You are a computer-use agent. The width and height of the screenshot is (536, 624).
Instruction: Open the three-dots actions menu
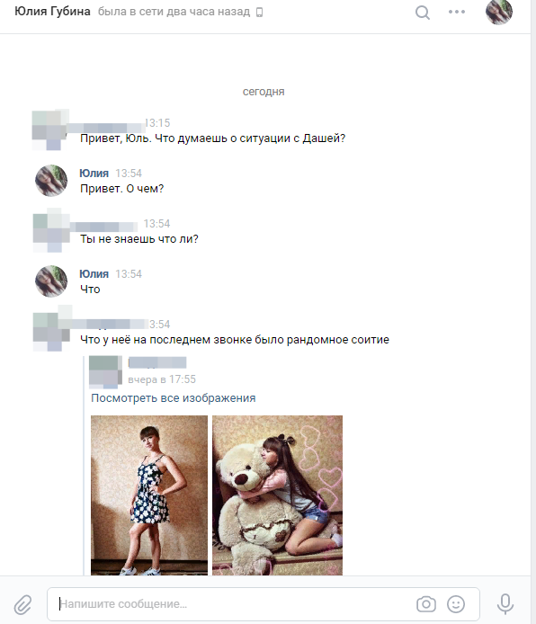coord(457,12)
